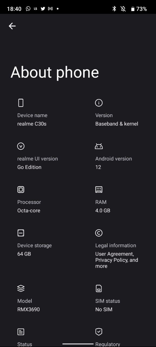
Task: Tap the info icon above Version
Action: 99,103
